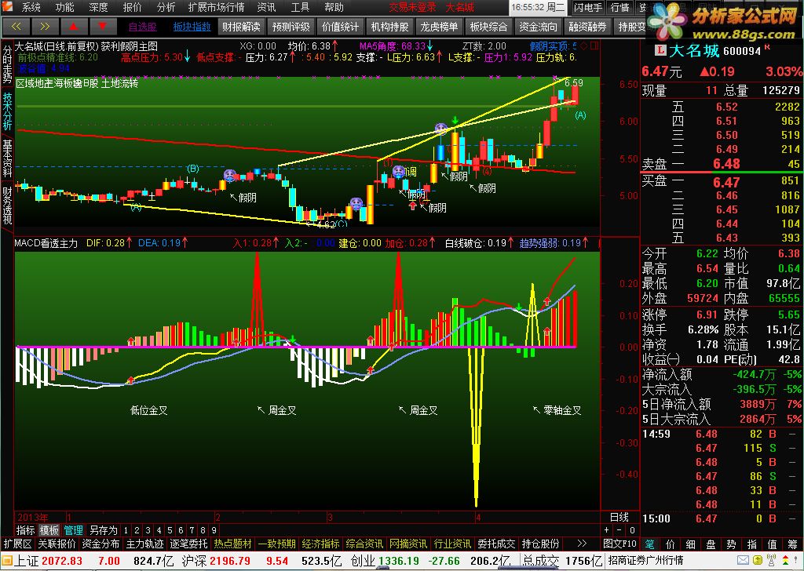The image size is (804, 571).
Task: Click the 另存为 option
Action: click(103, 530)
